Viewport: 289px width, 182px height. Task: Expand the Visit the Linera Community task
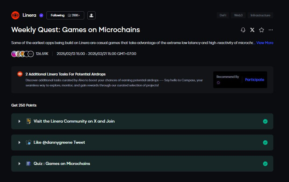click(x=19, y=121)
